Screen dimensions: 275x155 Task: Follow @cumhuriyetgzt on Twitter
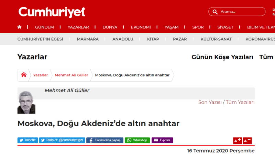(62, 140)
